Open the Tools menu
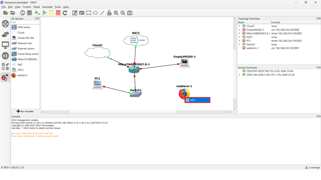 (x=58, y=7)
